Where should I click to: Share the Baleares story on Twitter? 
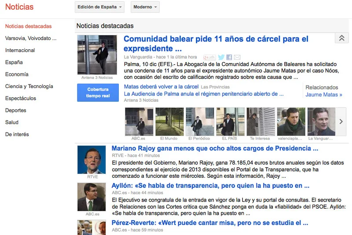pos(221,57)
